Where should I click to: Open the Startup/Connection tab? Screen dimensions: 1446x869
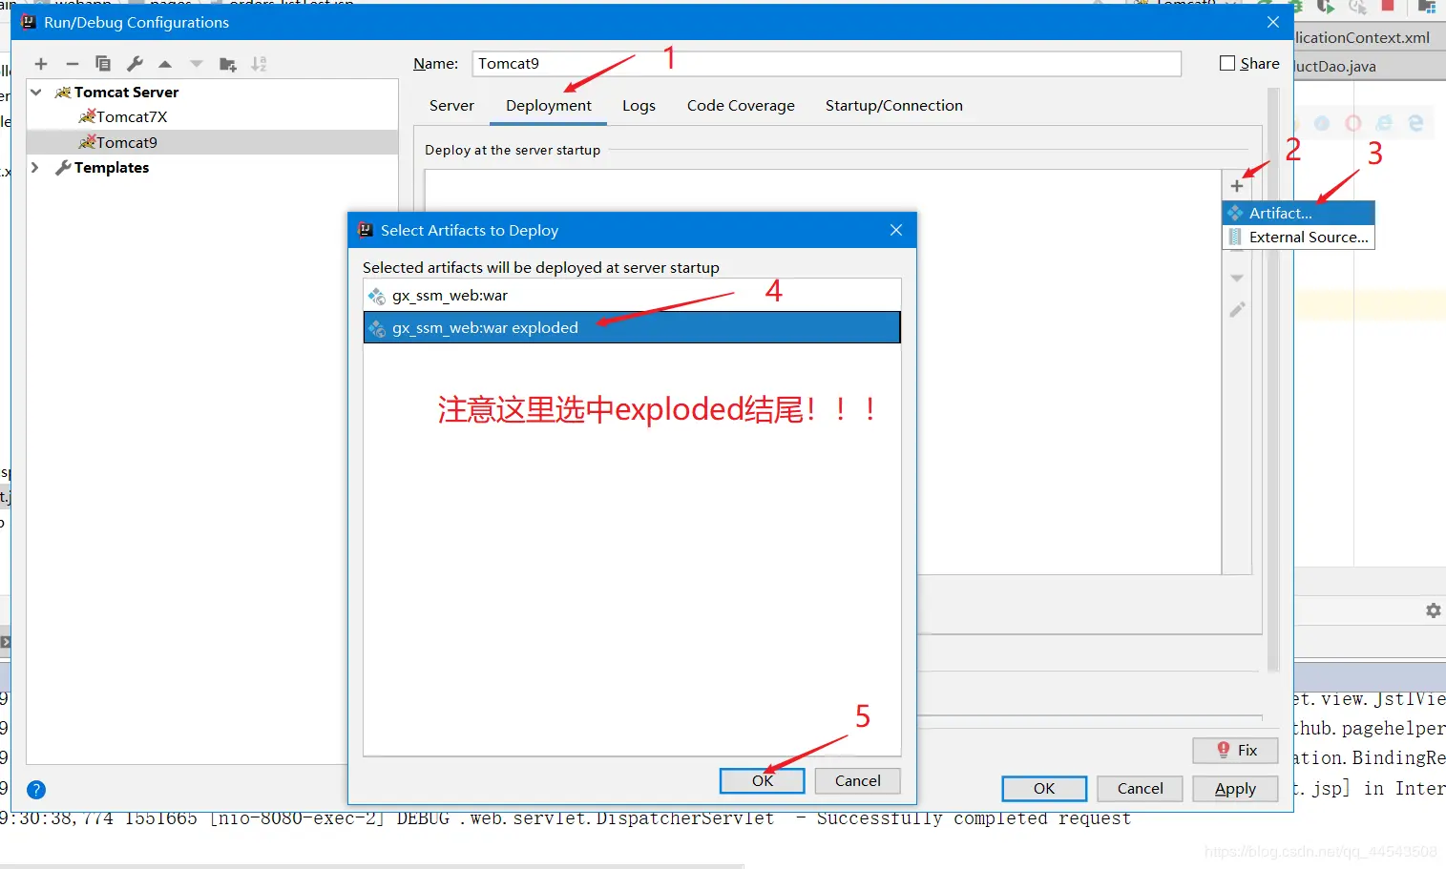pos(893,105)
